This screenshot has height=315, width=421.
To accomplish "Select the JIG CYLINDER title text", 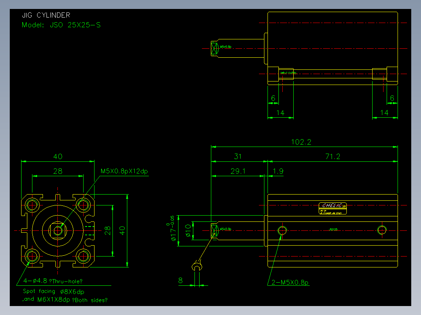I will click(x=46, y=15).
